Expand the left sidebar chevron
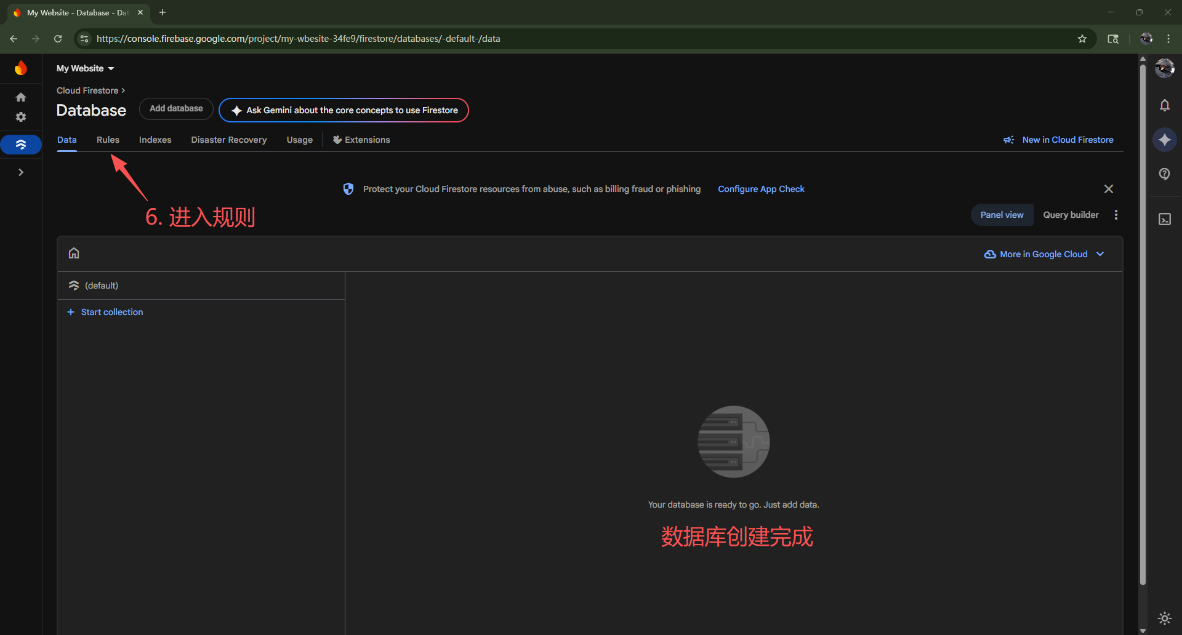Viewport: 1182px width, 635px height. 21,172
